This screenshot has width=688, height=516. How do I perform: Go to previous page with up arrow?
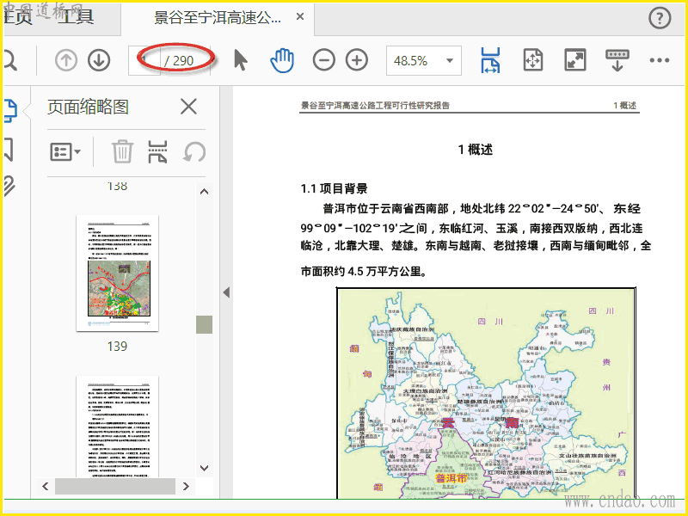tap(66, 60)
